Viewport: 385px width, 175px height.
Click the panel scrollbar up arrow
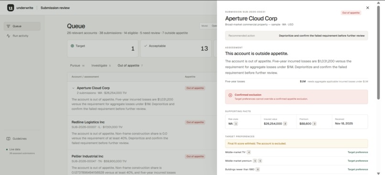pyautogui.click(x=378, y=3)
